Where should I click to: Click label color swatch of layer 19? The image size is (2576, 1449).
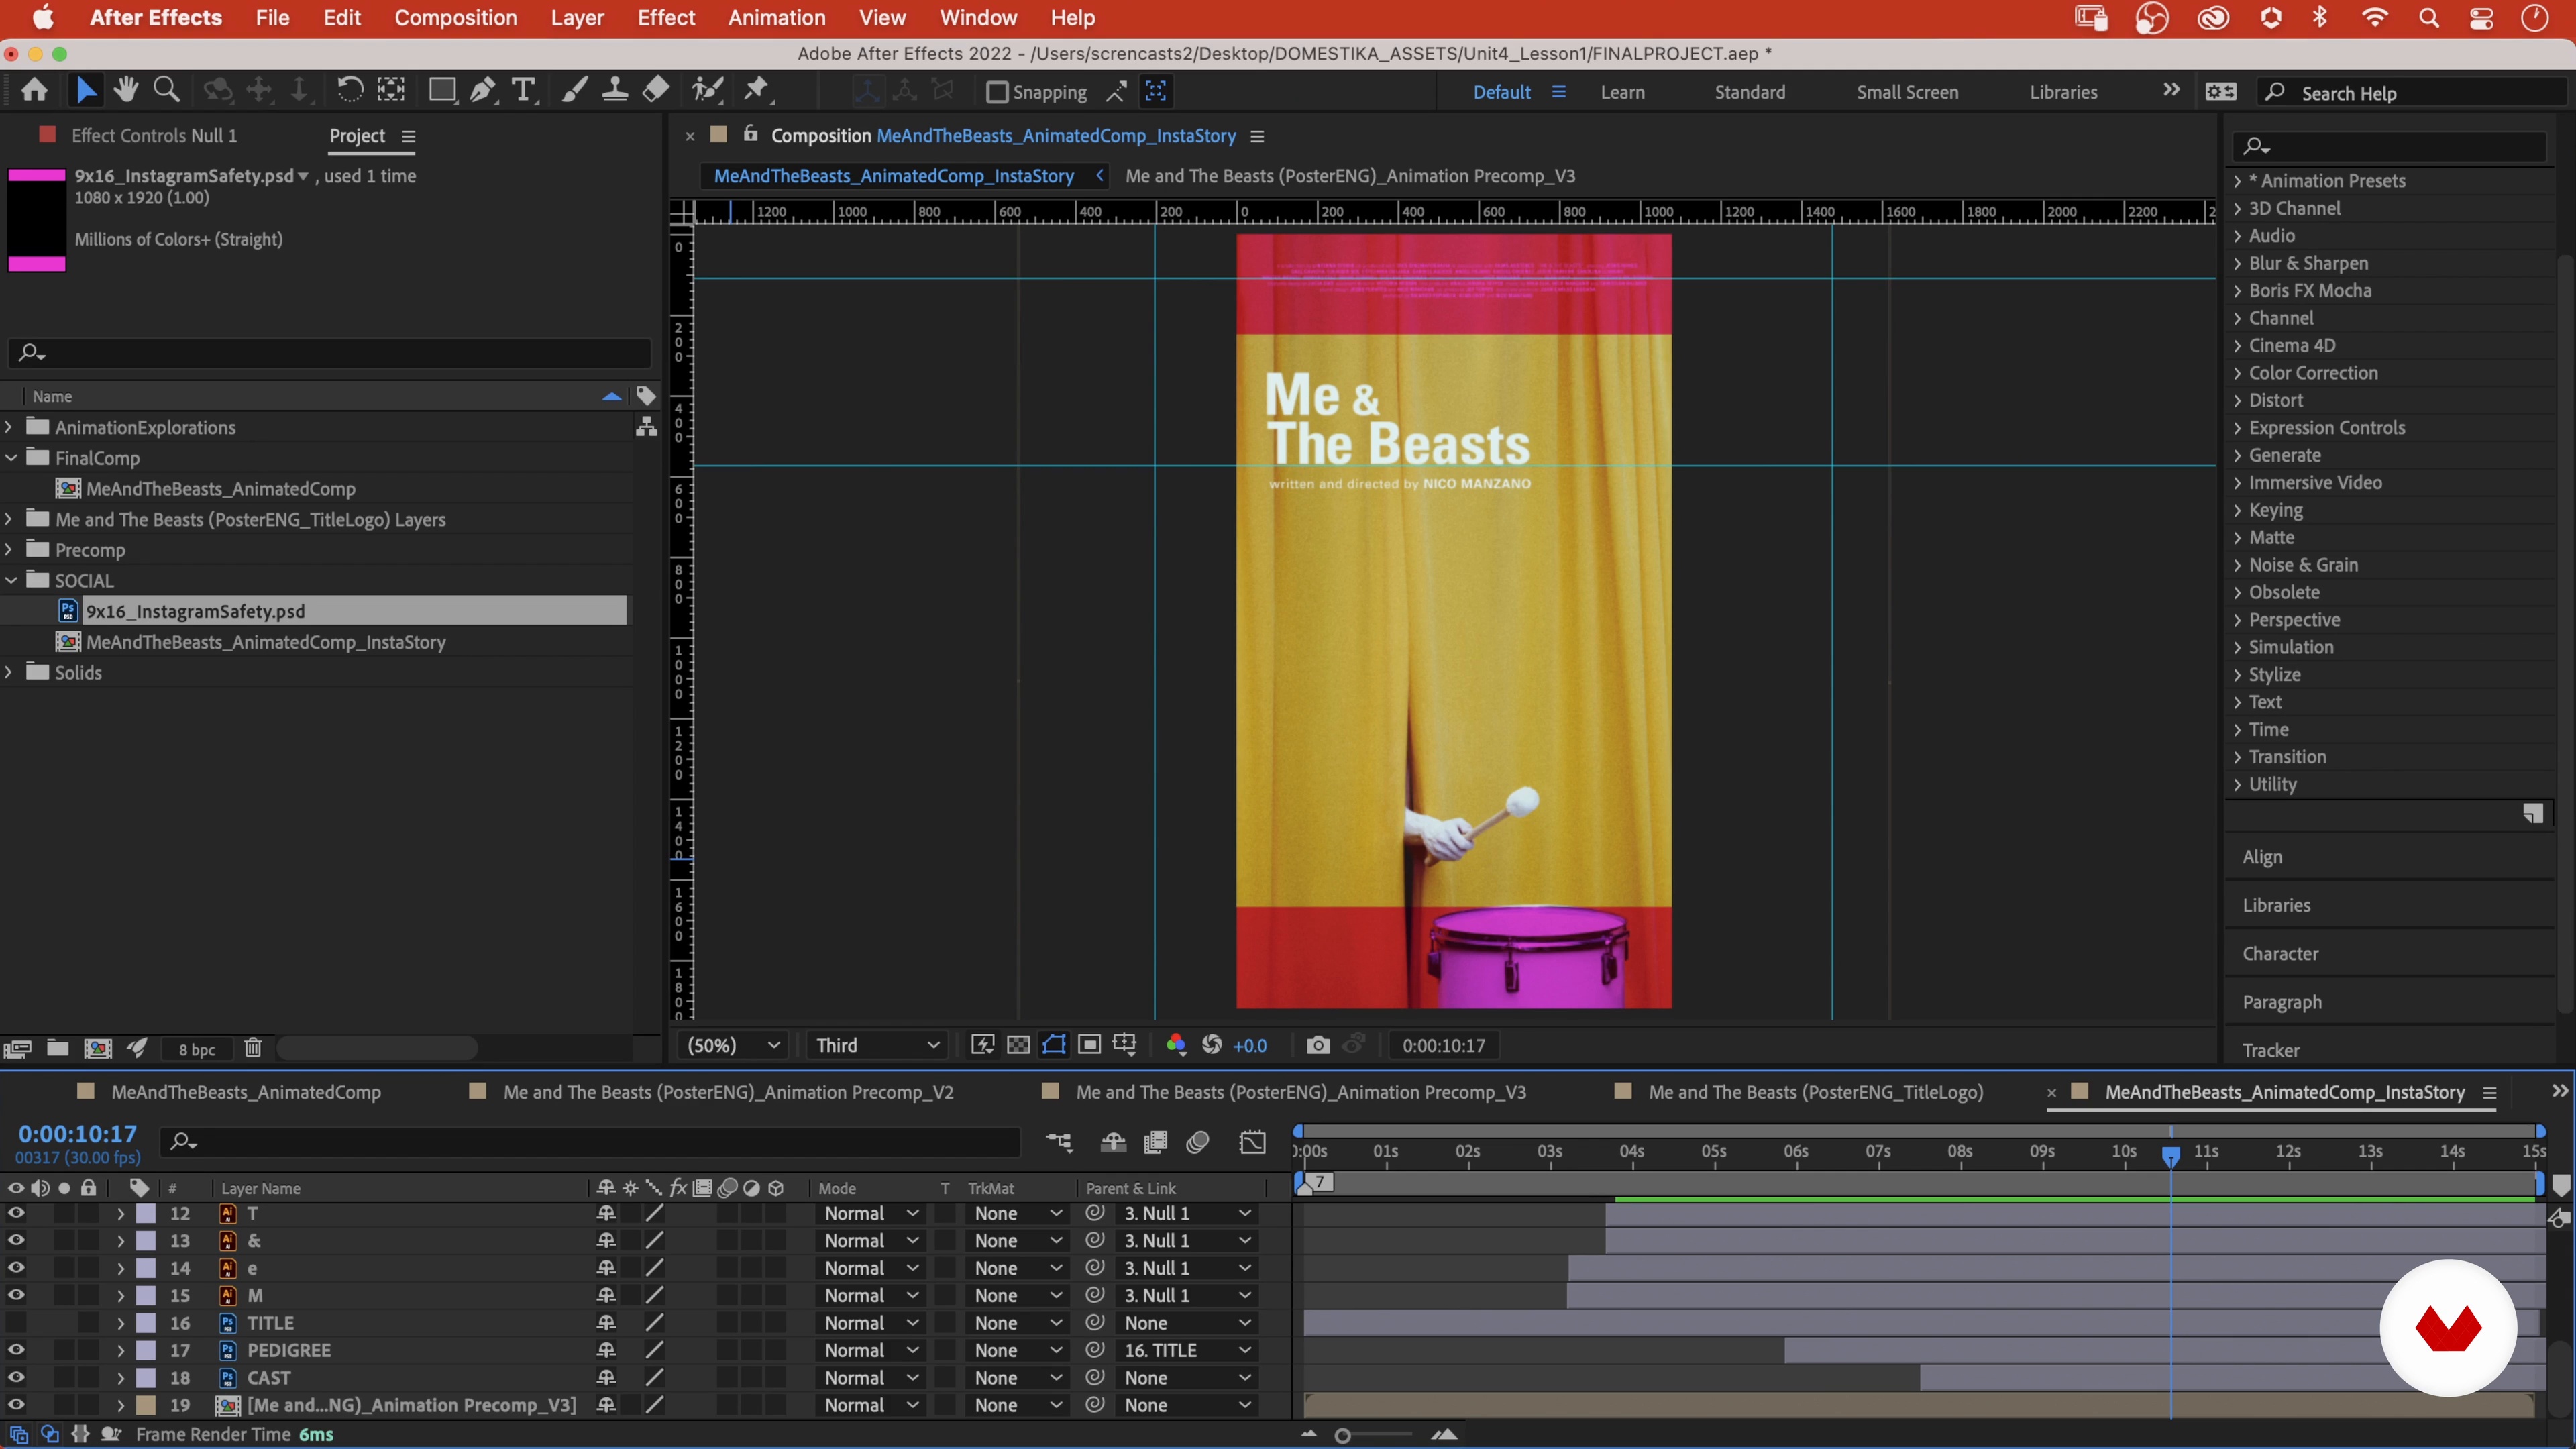(146, 1405)
